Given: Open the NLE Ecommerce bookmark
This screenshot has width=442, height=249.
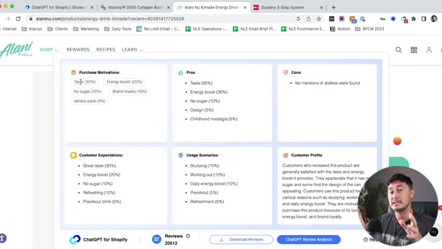Looking at the screenshot, I should [303, 29].
